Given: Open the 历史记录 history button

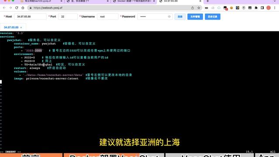Looking at the screenshot, I should pos(212,17).
